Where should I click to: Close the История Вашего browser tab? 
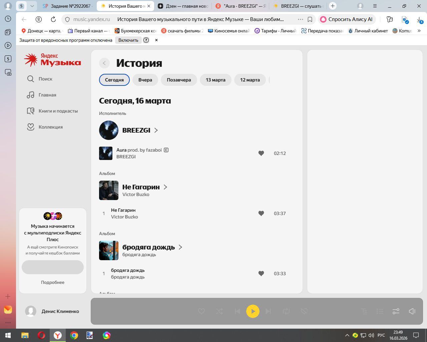[149, 6]
